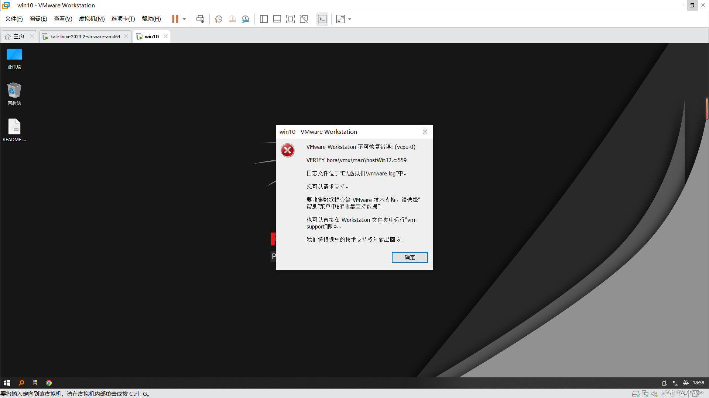Enter full screen mode icon
This screenshot has width=709, height=398.
(x=290, y=19)
